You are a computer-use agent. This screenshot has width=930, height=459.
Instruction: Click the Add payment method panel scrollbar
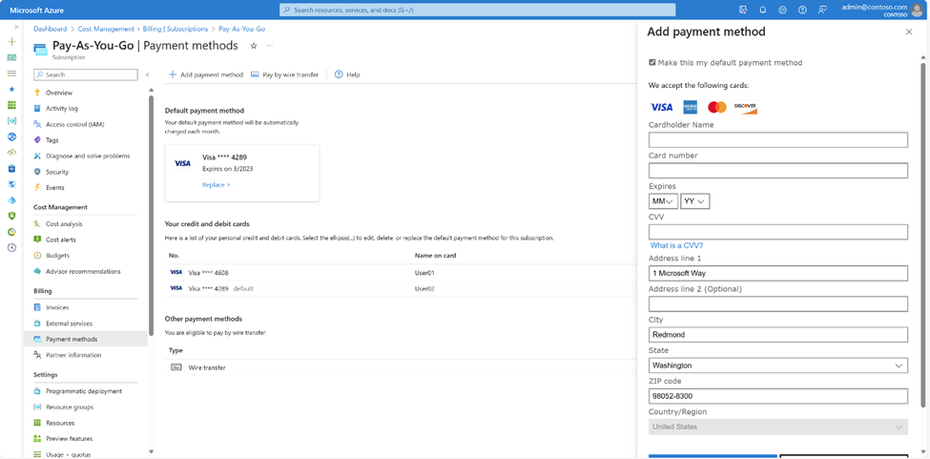(x=923, y=234)
